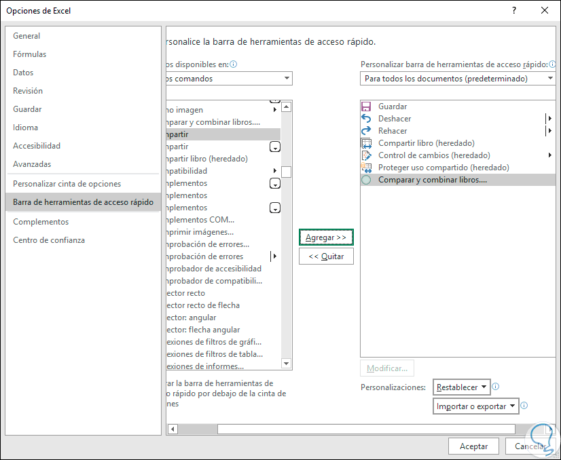
Task: Click the info icon next to Restablecer
Action: click(x=496, y=386)
